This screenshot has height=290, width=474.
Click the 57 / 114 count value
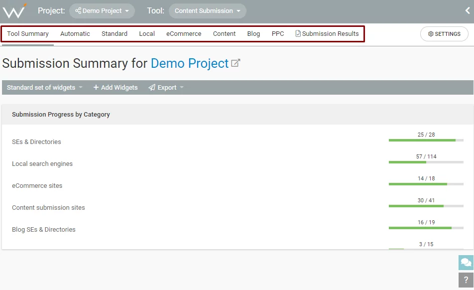[x=426, y=156]
